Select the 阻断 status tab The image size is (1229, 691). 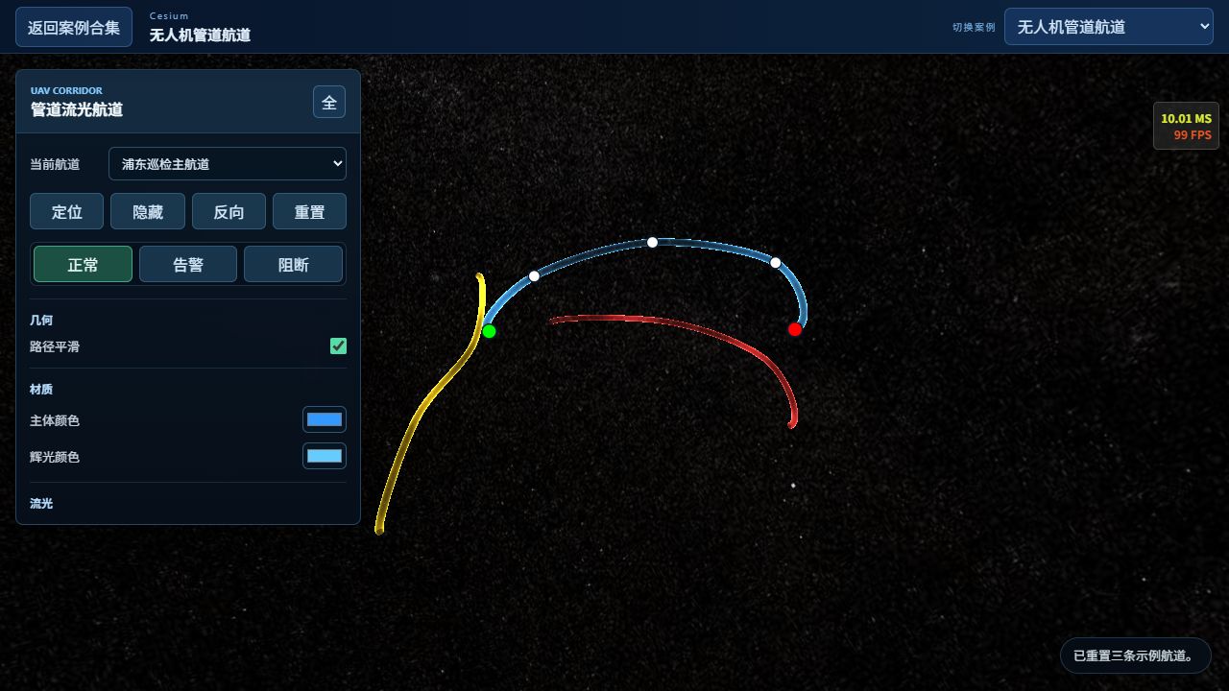tap(293, 264)
